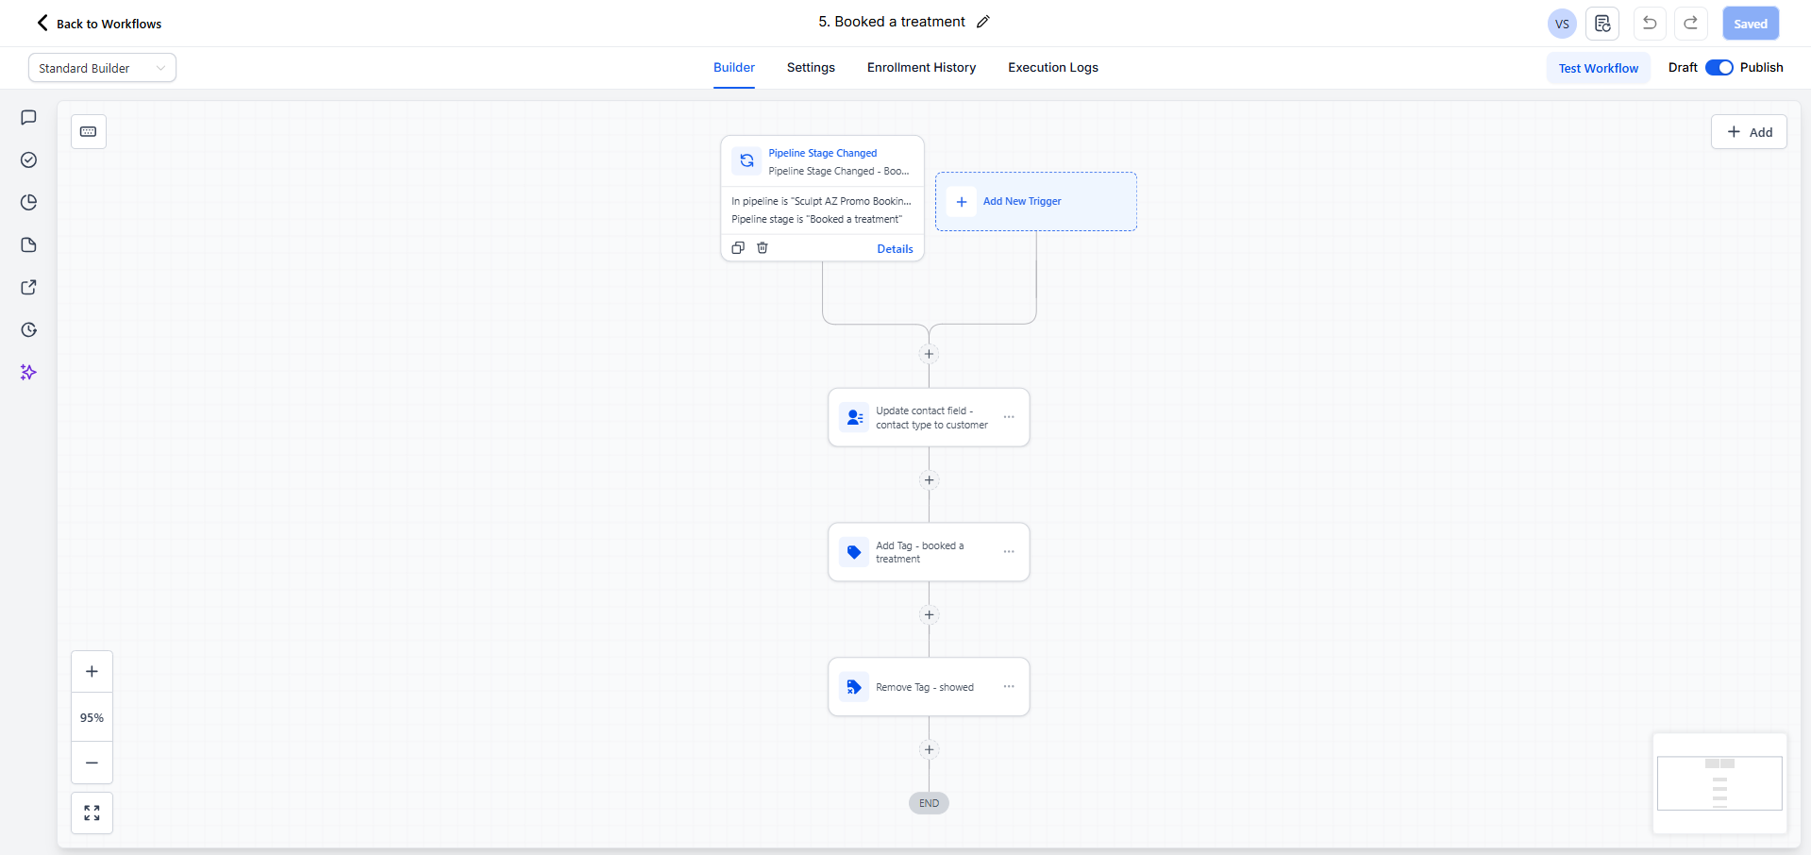Zoom in the canvas with plus button
The image size is (1811, 855).
(x=92, y=672)
